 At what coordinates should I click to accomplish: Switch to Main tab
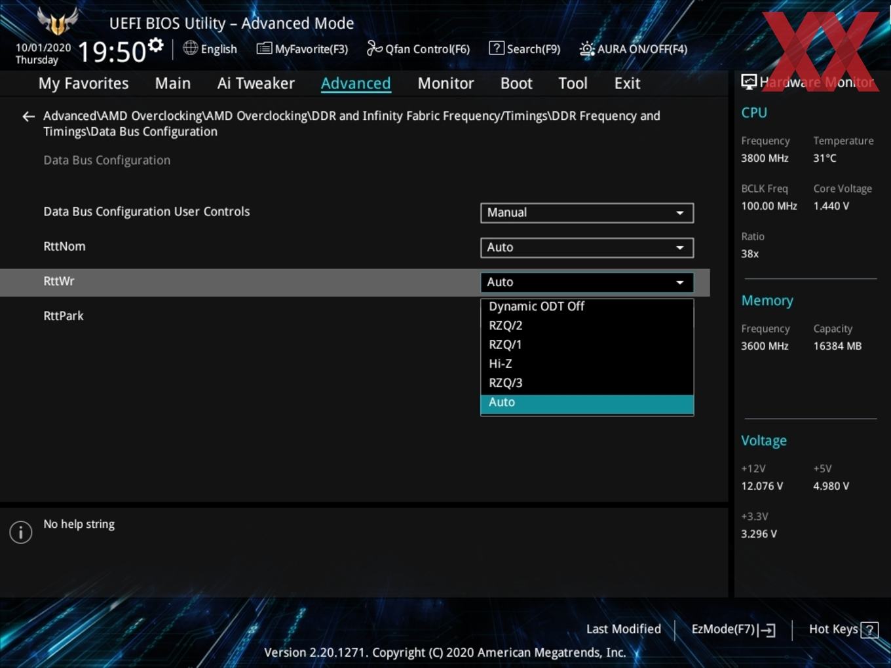173,84
